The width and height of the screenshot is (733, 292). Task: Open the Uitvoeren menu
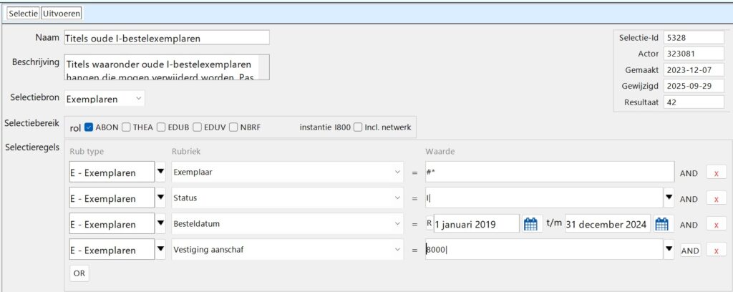click(x=62, y=14)
